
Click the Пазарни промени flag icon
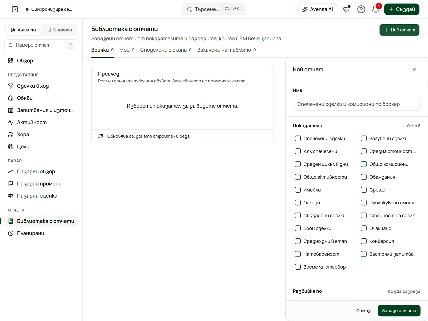coord(11,184)
